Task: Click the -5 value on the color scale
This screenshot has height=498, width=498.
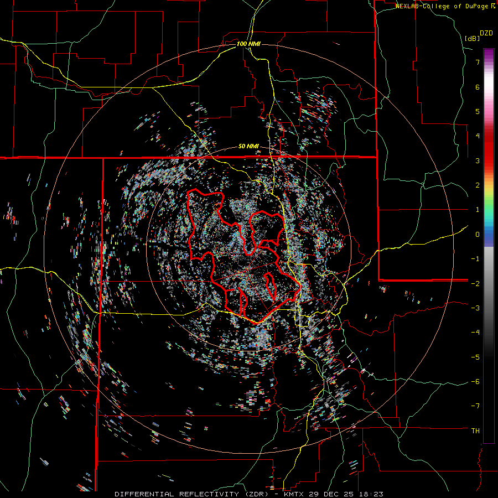Action: 475,357
